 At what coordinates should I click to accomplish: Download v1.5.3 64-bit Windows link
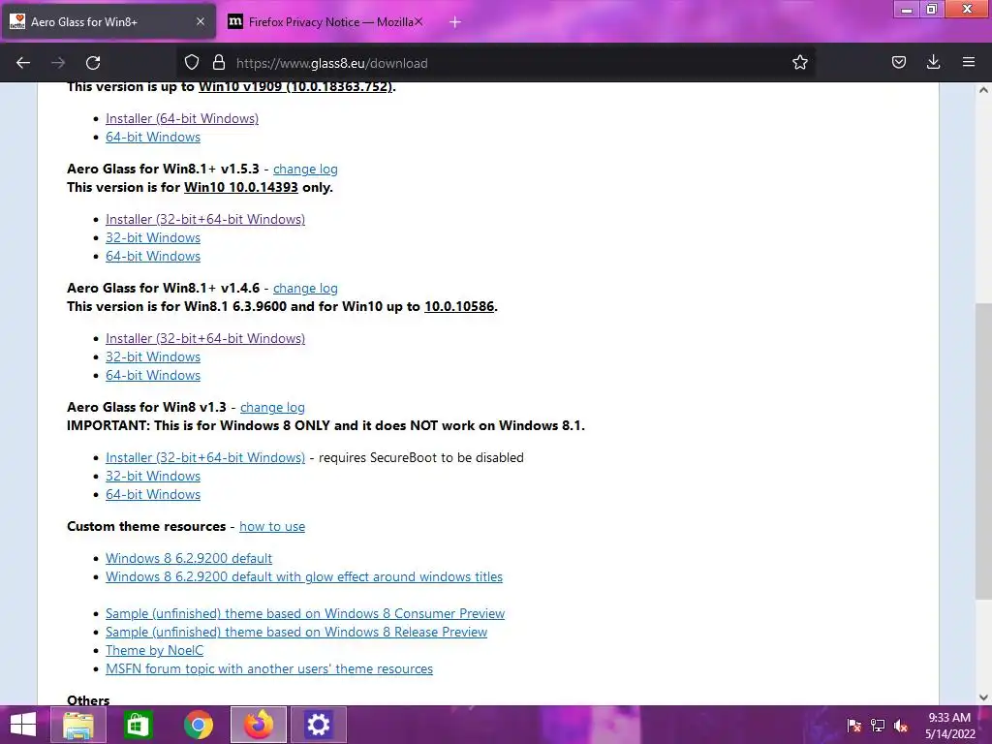coord(153,256)
